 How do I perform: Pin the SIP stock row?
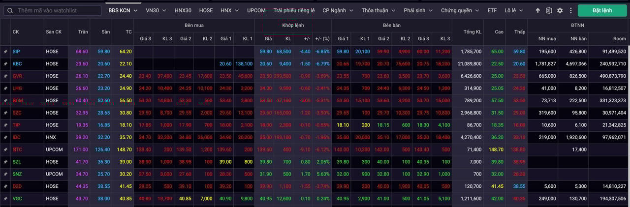tap(6, 51)
